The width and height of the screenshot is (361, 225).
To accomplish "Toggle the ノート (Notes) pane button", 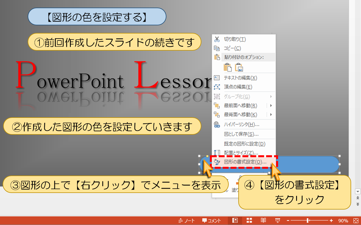I will click(187, 221).
